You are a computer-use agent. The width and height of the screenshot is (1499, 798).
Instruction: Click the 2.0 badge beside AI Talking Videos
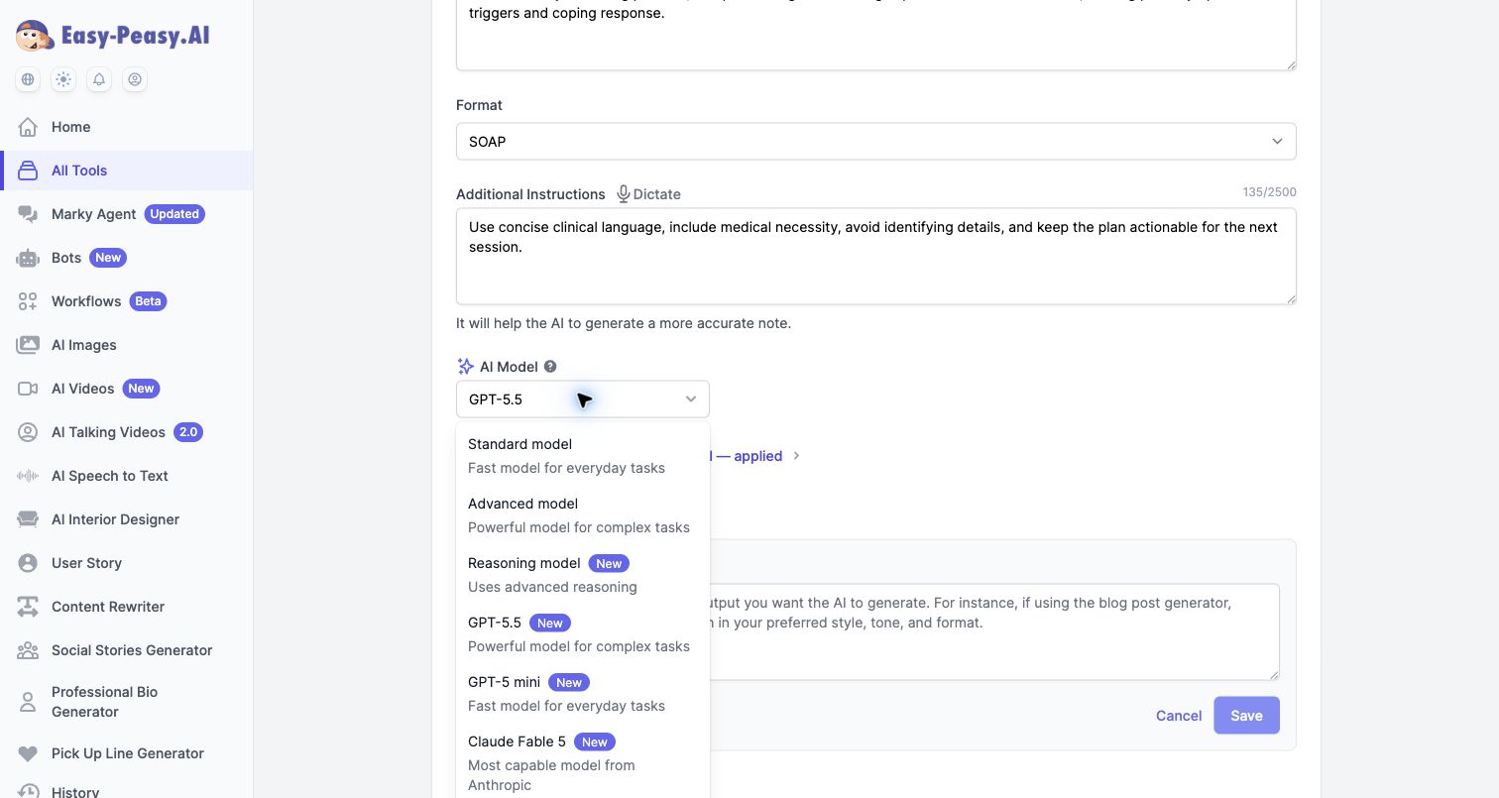point(188,432)
